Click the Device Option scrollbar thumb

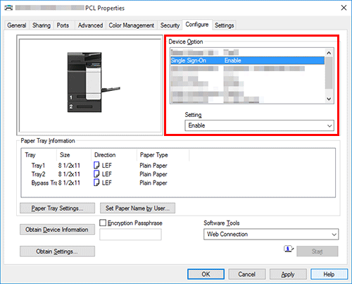point(329,73)
